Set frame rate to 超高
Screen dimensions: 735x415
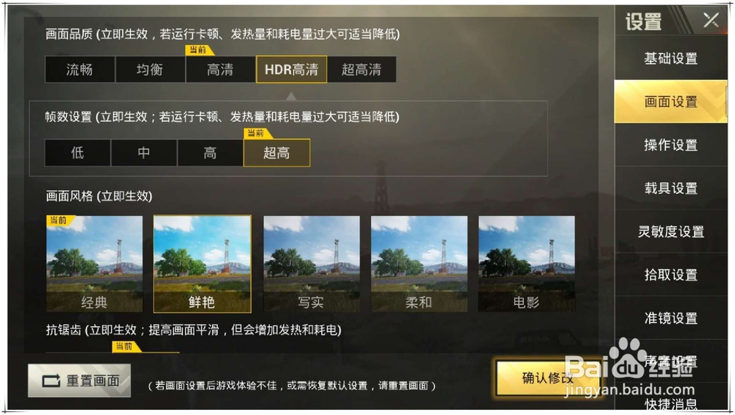click(x=276, y=153)
